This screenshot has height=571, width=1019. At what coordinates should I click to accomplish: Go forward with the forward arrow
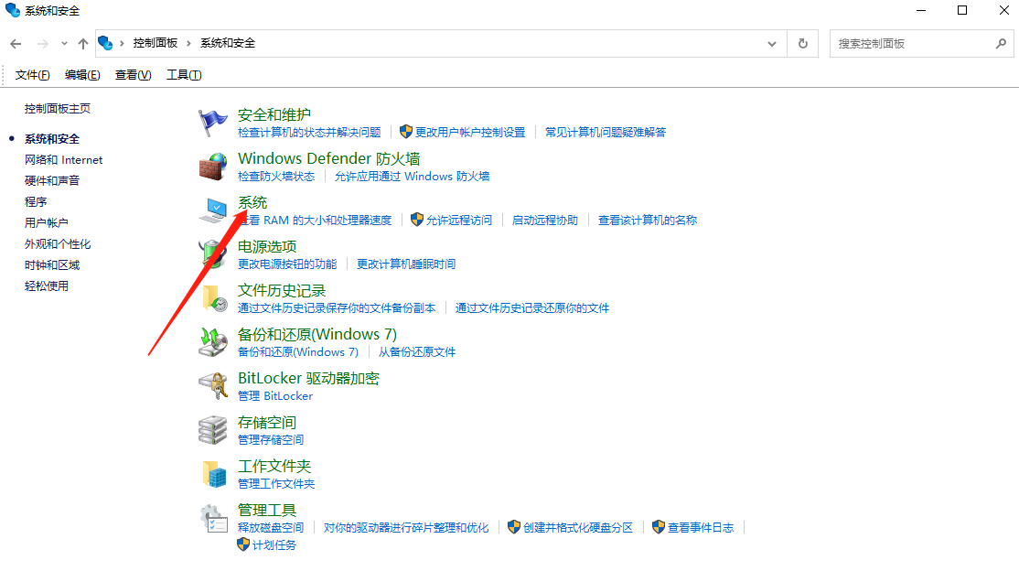point(43,44)
